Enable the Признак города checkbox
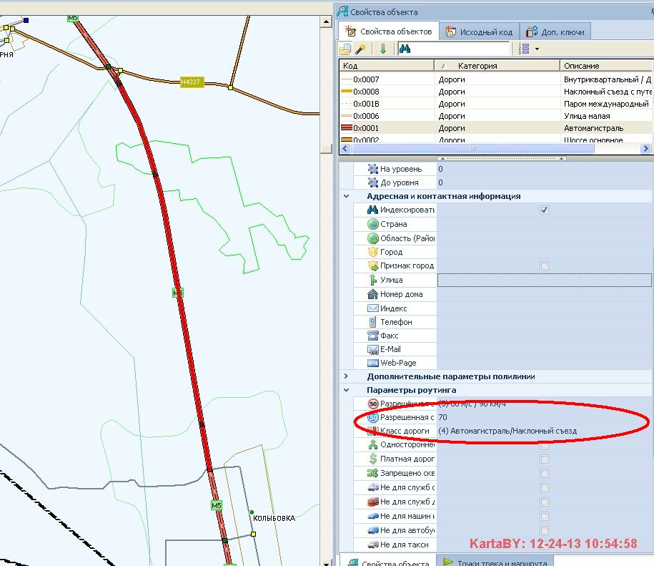 click(544, 266)
